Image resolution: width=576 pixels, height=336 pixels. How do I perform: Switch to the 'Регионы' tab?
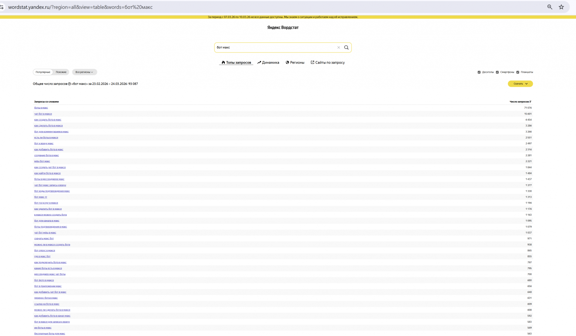295,62
